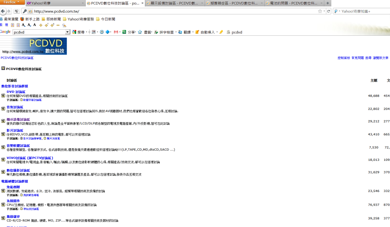Viewport: 390px width, 227px height.
Task: Open a new tab with the plus button
Action: (x=327, y=3)
